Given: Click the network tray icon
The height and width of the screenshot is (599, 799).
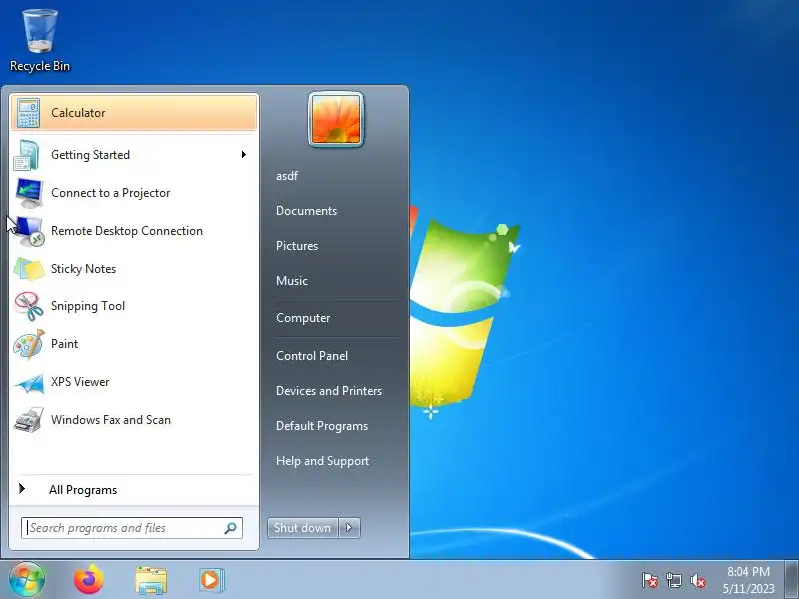Looking at the screenshot, I should pyautogui.click(x=673, y=580).
